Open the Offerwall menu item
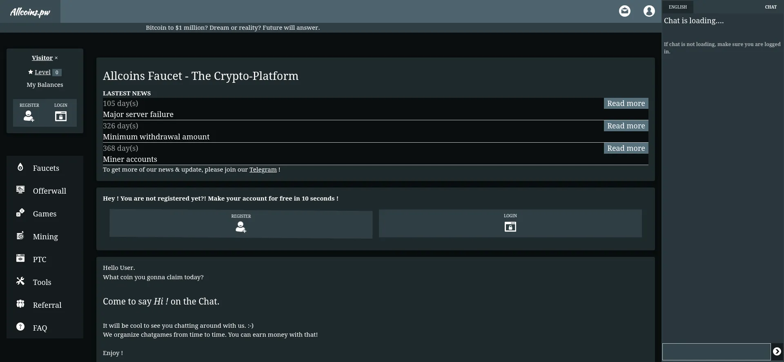Viewport: 784px width, 362px height. point(45,190)
